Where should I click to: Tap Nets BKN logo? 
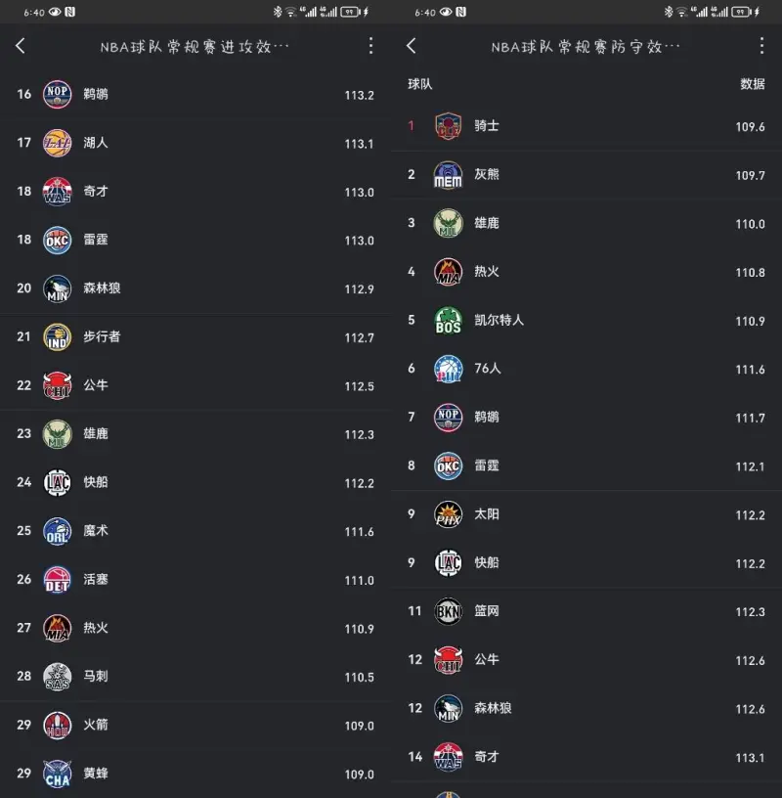coord(448,611)
